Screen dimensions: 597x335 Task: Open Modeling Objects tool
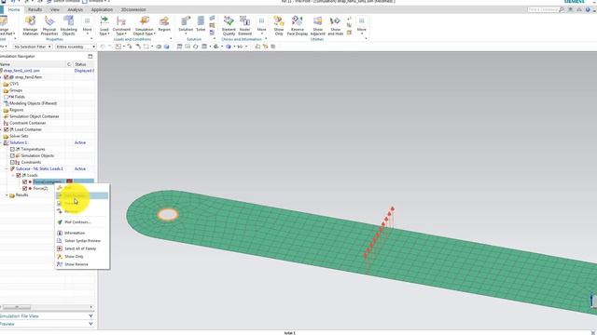(68, 26)
